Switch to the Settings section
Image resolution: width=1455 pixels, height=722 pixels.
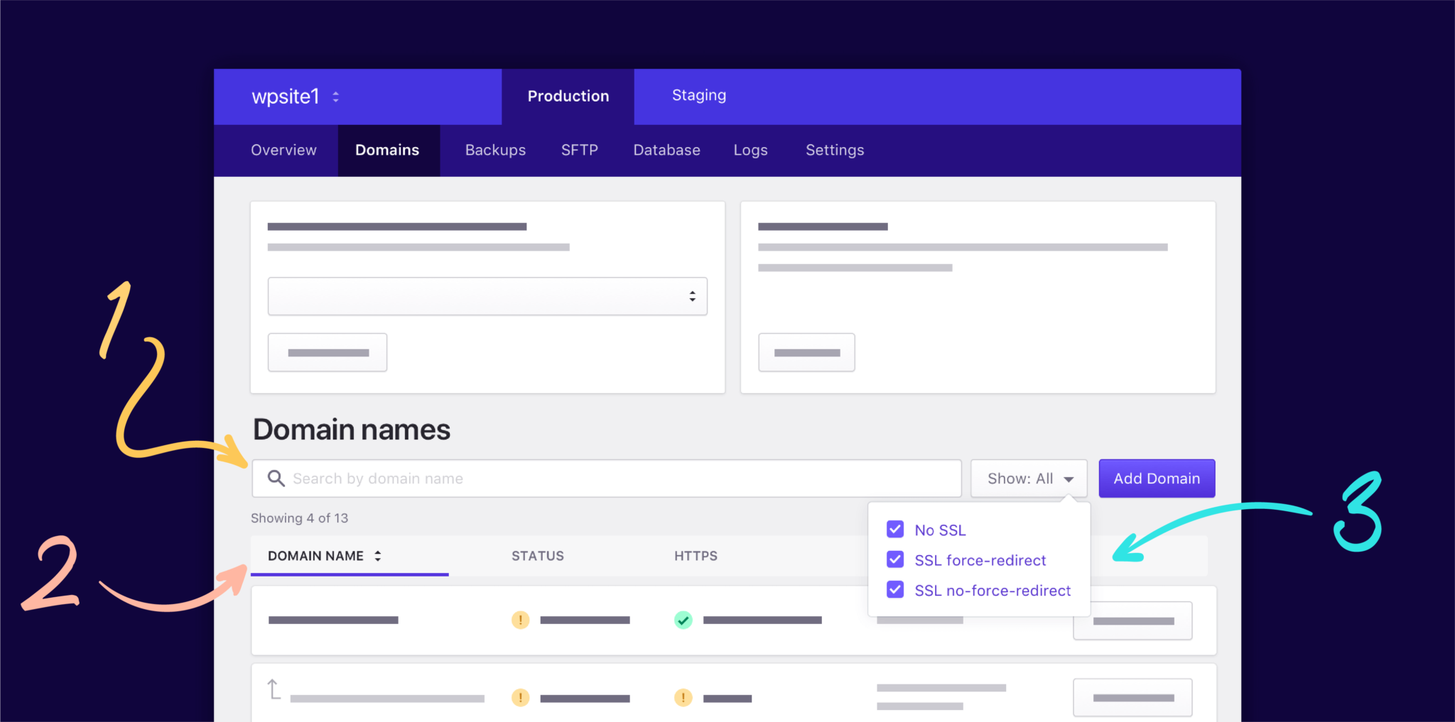[x=834, y=150]
